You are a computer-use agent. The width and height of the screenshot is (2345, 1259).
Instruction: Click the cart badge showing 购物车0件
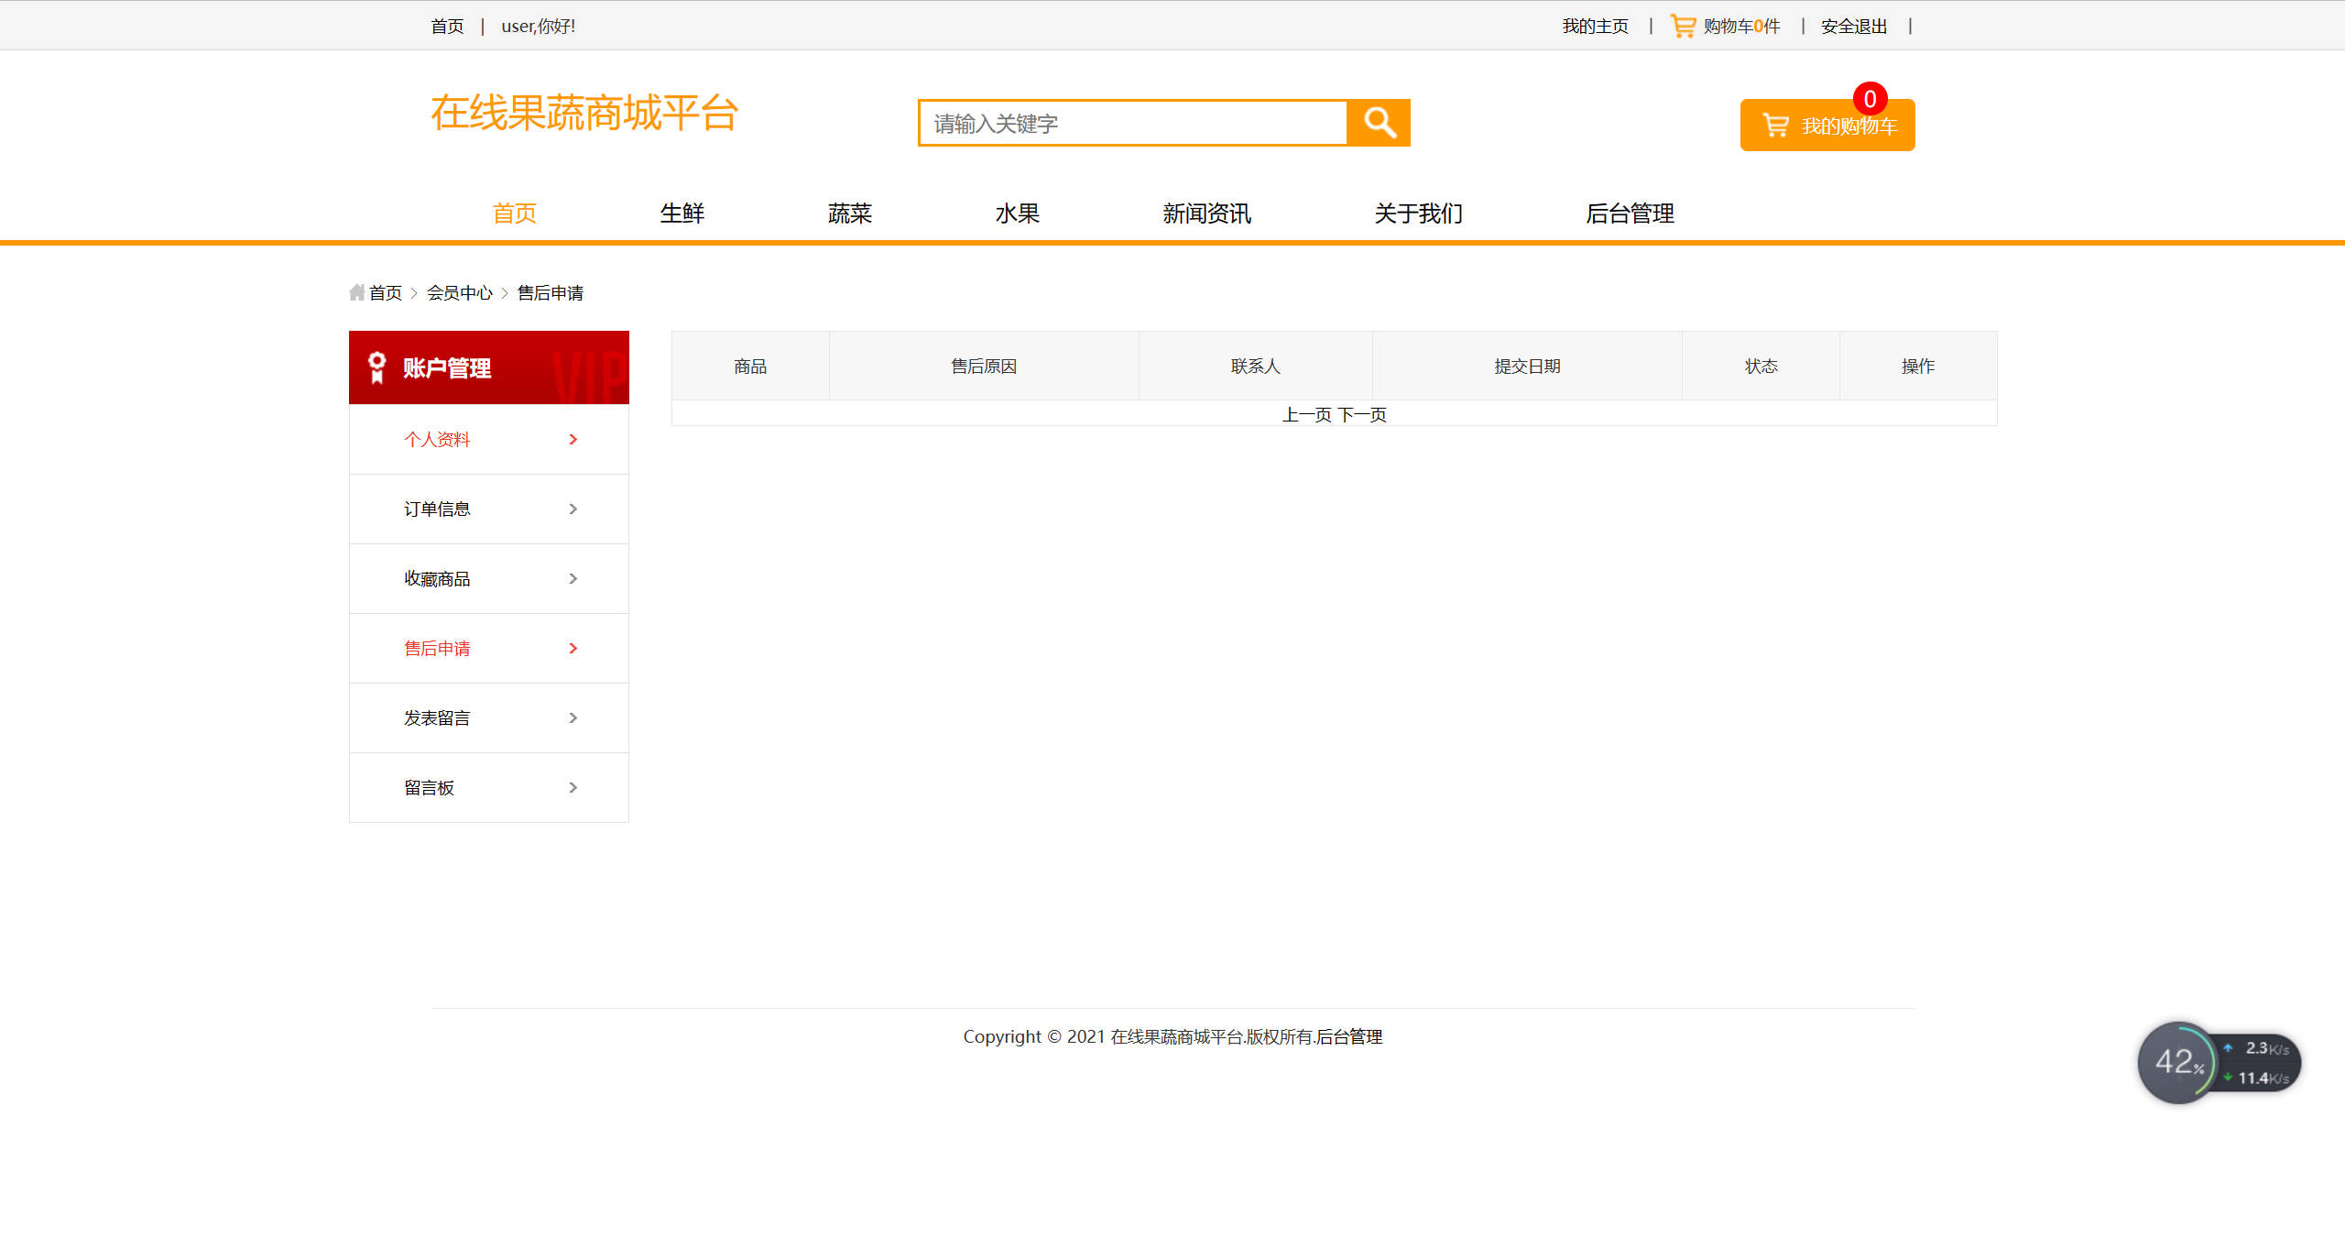pyautogui.click(x=1740, y=26)
